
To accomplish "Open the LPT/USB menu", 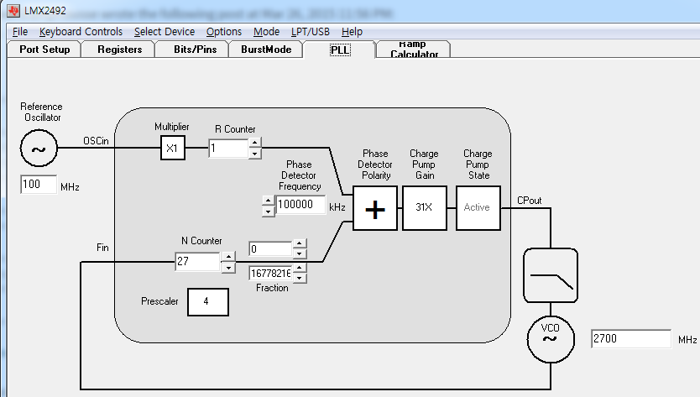I will [311, 32].
